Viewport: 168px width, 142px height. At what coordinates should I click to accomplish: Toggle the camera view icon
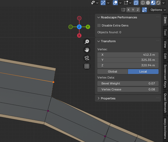pos(87,58)
